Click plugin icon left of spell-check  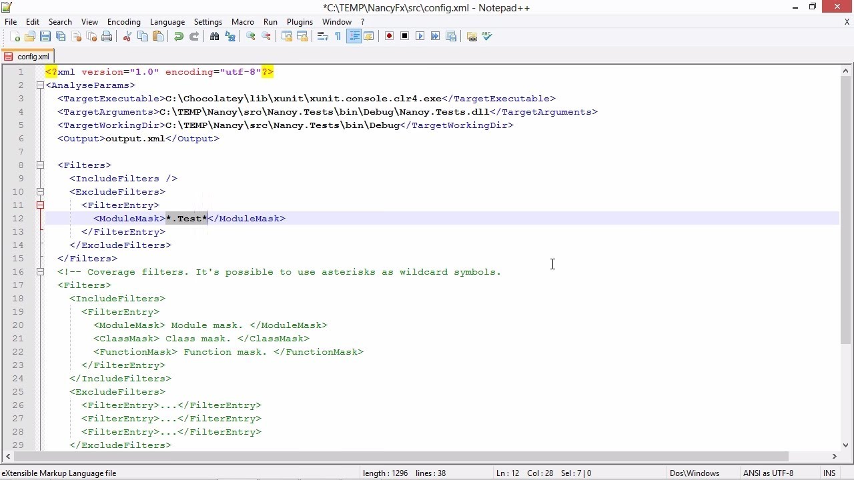[x=472, y=37]
